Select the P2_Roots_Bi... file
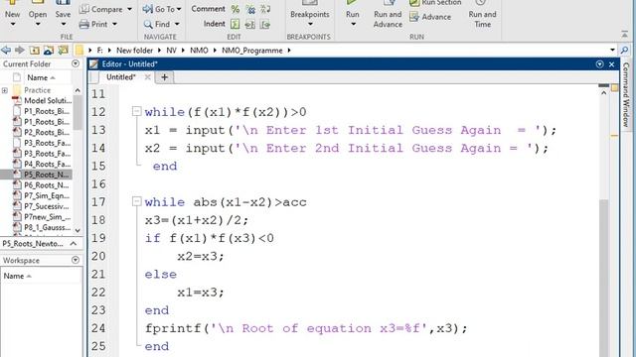The height and width of the screenshot is (357, 636). point(41,132)
